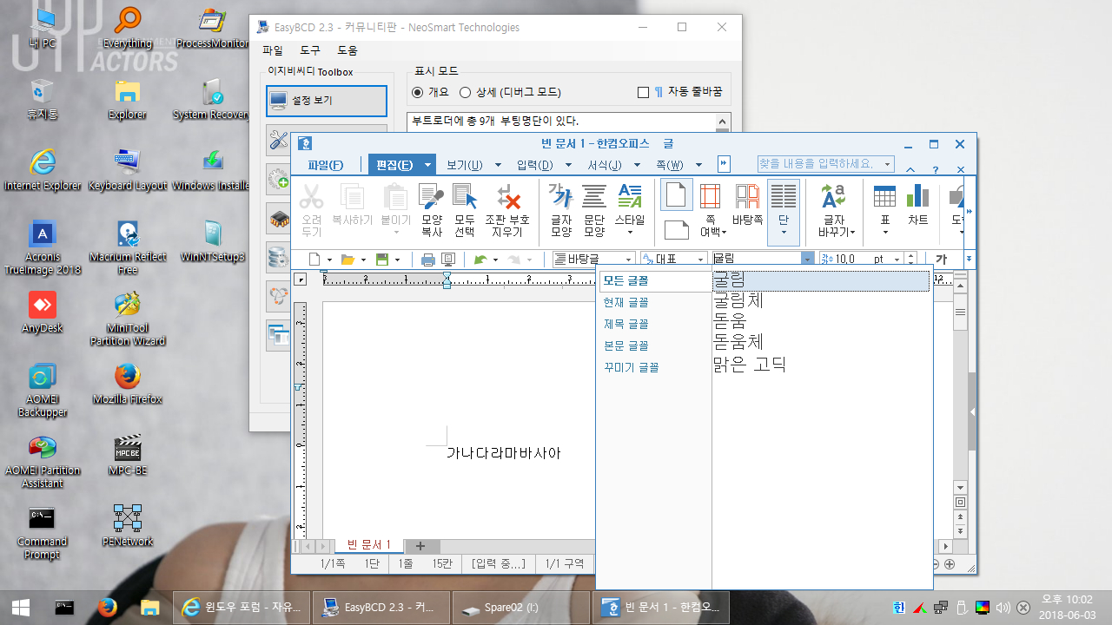
Task: Click the Undo arrow icon
Action: [480, 260]
